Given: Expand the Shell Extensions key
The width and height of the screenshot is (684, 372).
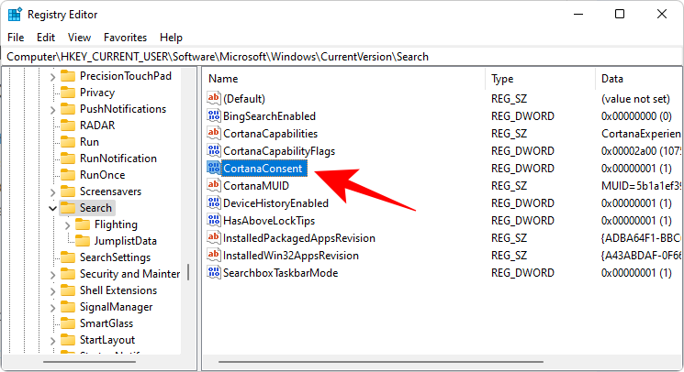Looking at the screenshot, I should (53, 290).
